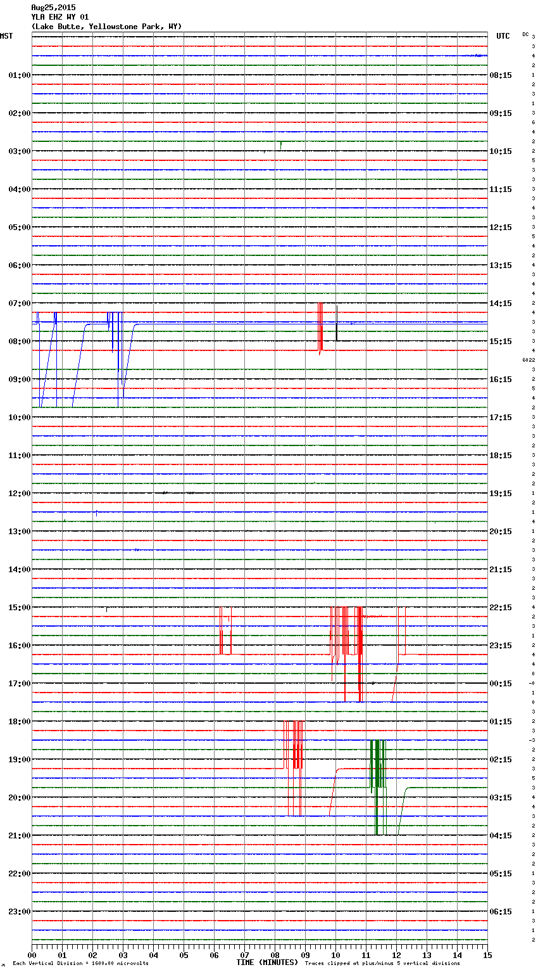This screenshot has height=972, width=538.
Task: Select the 15:00 MST time label
Action: [19, 607]
